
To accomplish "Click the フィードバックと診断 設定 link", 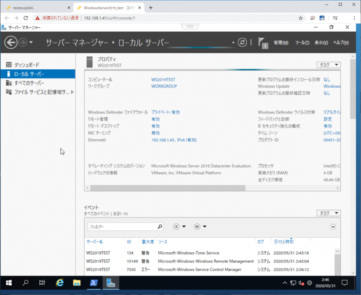I will click(x=328, y=119).
